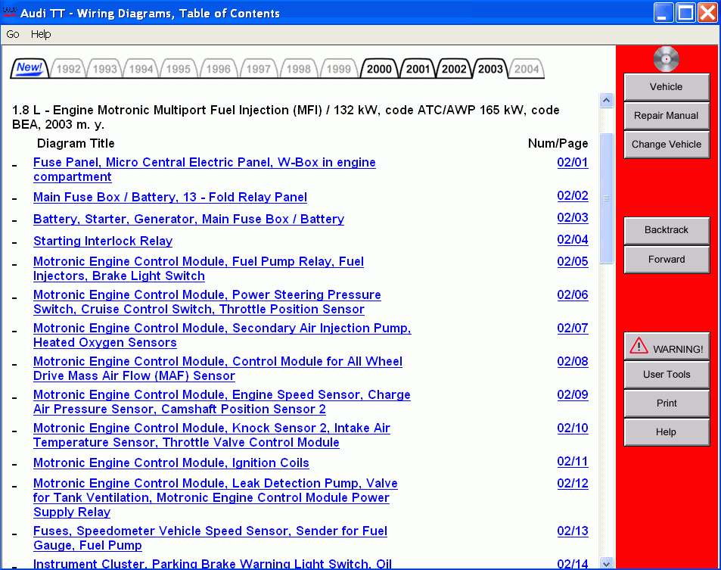Select the 2003 year tab

click(490, 69)
